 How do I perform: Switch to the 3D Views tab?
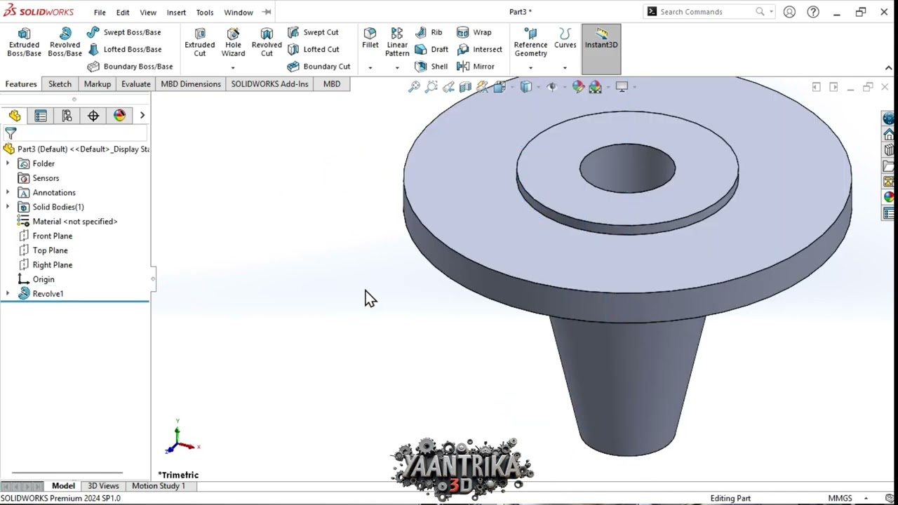coord(103,485)
